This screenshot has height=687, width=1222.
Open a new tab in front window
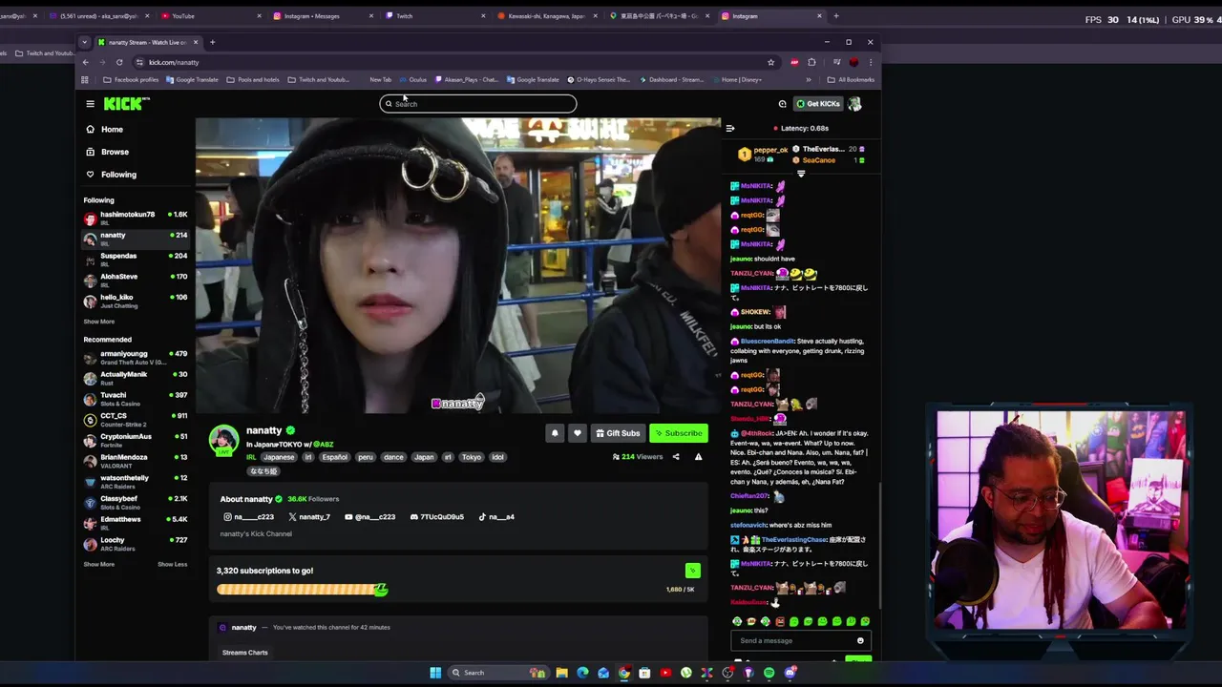[x=212, y=42]
